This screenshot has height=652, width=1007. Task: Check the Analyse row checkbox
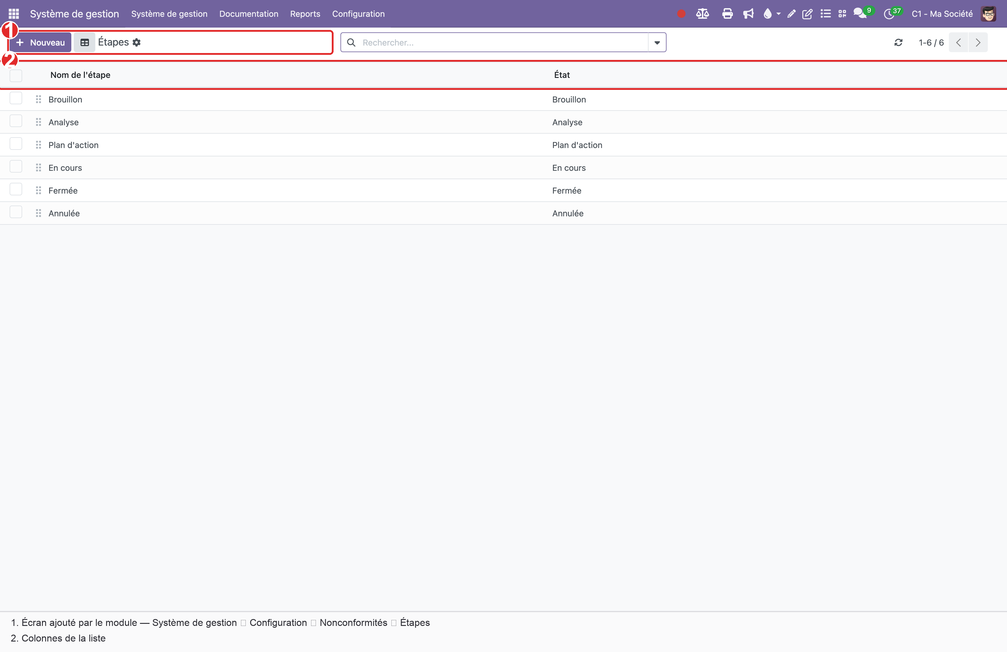pos(16,121)
